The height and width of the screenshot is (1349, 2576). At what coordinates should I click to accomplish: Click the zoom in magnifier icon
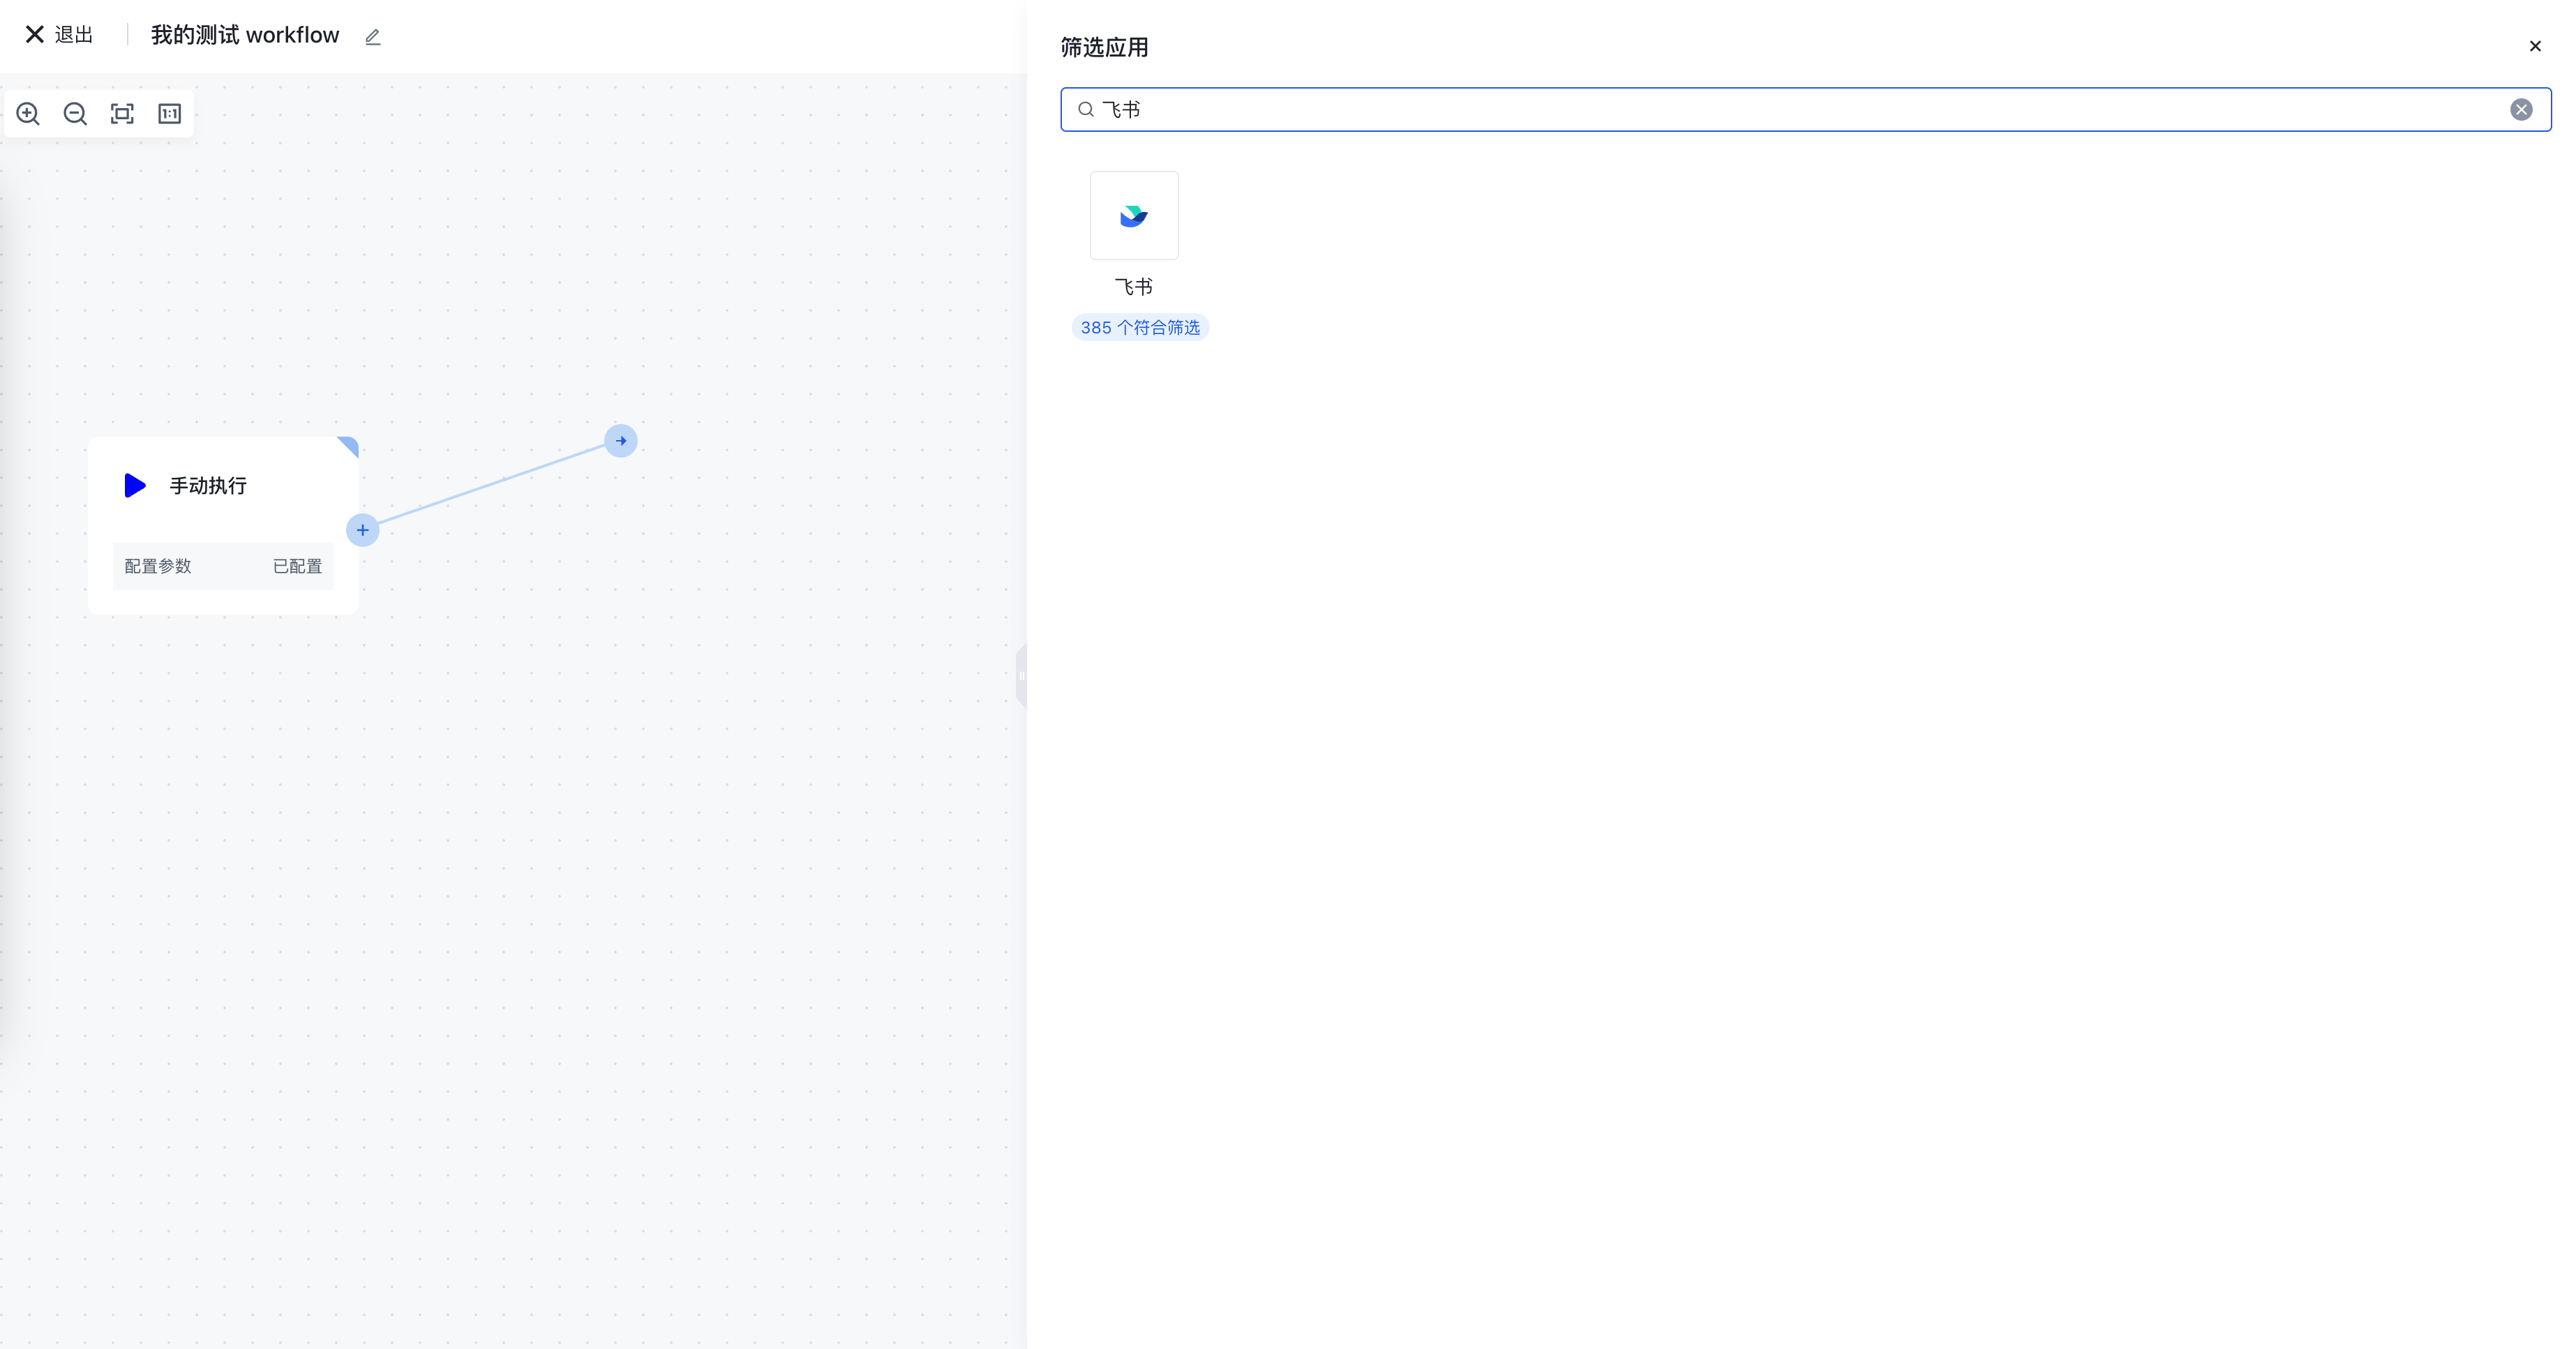click(28, 114)
